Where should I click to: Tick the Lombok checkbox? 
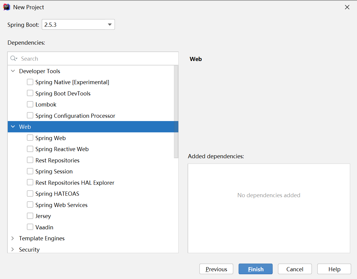click(x=30, y=104)
